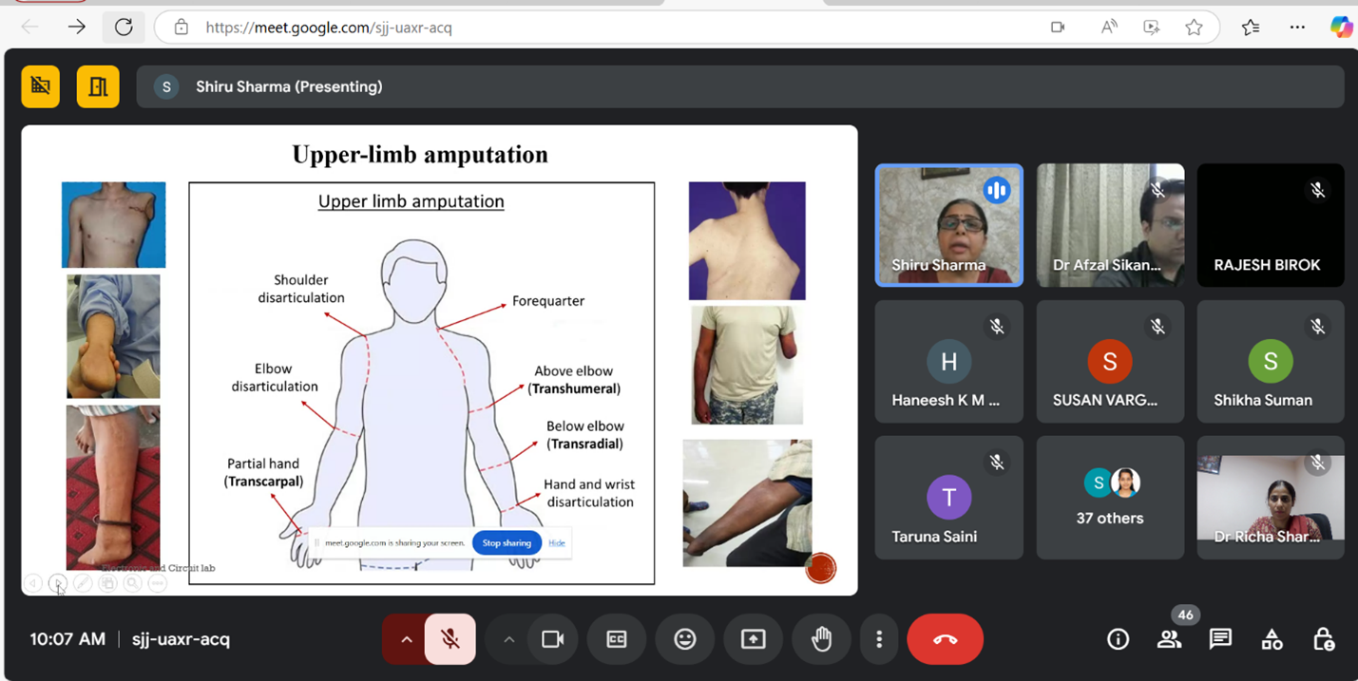Click the present screen share icon
The width and height of the screenshot is (1358, 681).
pyautogui.click(x=754, y=639)
